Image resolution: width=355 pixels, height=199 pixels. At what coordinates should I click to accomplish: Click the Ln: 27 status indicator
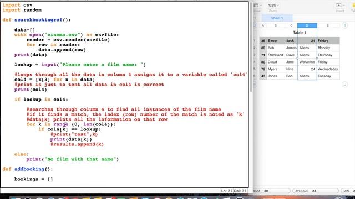[x=227, y=191]
